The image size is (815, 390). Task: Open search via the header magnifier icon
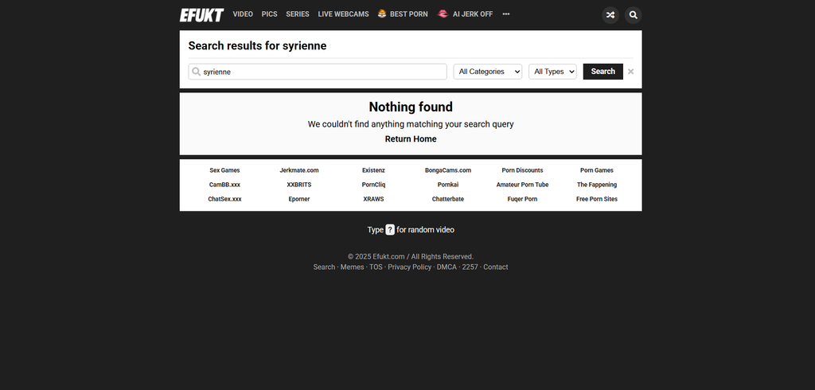point(633,14)
